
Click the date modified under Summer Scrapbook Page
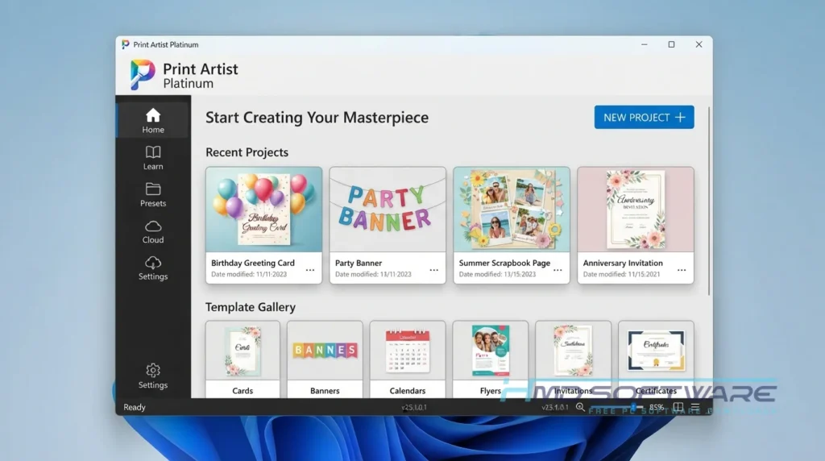tap(497, 274)
